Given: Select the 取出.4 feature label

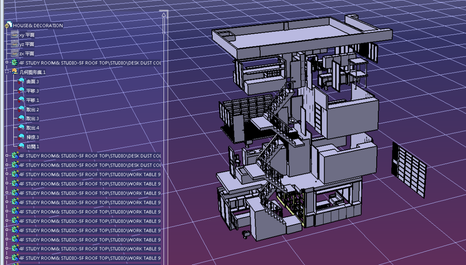Looking at the screenshot, I should point(33,128).
